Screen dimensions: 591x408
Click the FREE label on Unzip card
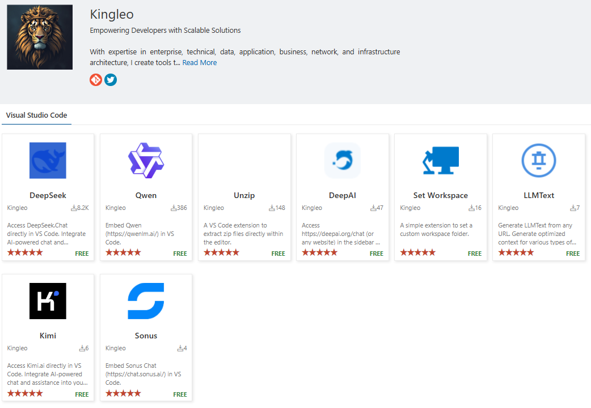(x=278, y=254)
